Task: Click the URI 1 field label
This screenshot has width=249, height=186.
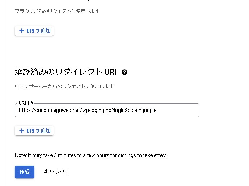Action: (x=26, y=103)
